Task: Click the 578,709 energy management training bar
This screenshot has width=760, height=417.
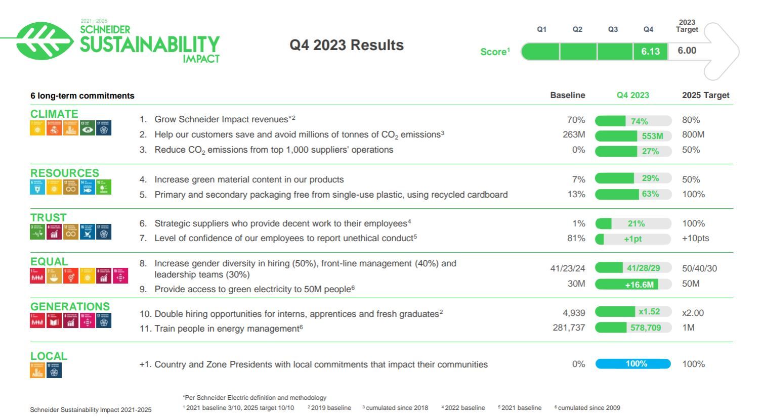Action: click(x=633, y=328)
